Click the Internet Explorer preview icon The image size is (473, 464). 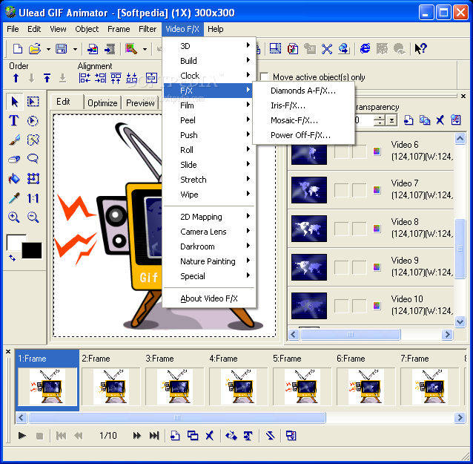click(365, 48)
